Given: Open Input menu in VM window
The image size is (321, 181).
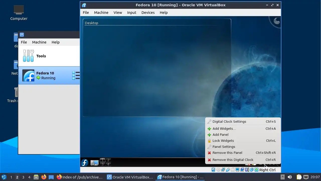Looking at the screenshot, I should (132, 13).
